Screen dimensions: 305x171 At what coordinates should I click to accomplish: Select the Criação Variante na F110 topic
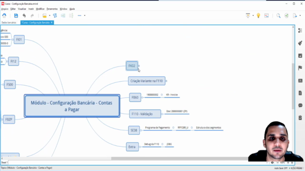point(147,81)
